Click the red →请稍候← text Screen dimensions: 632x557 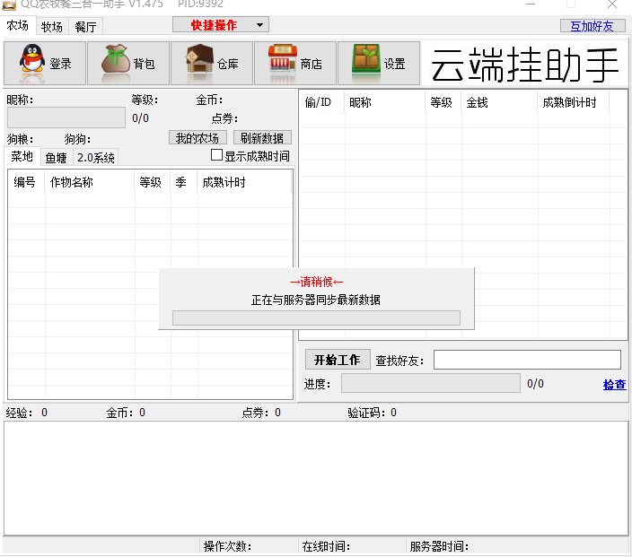tap(316, 282)
